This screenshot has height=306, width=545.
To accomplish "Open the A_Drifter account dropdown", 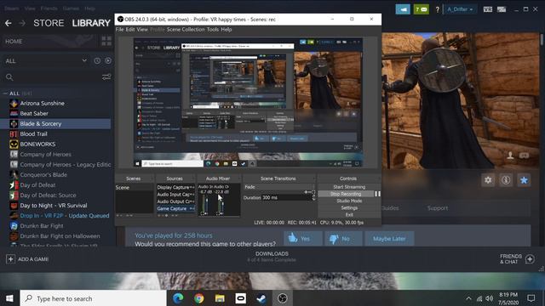I will (460, 9).
